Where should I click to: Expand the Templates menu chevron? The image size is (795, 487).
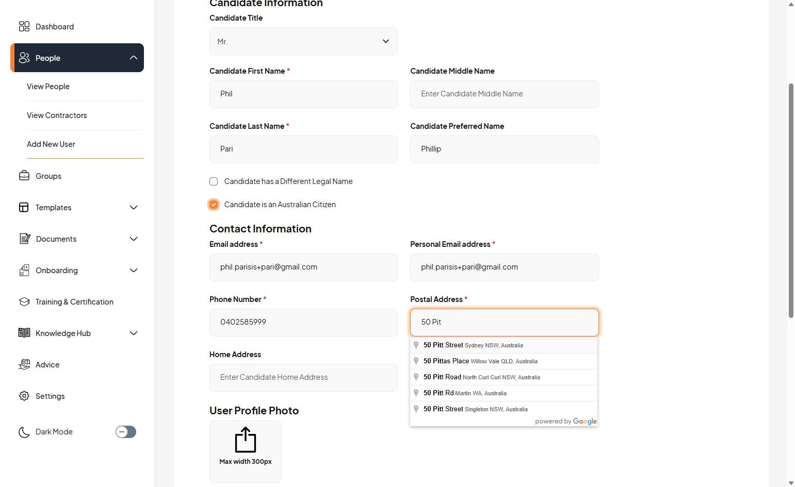(x=134, y=207)
